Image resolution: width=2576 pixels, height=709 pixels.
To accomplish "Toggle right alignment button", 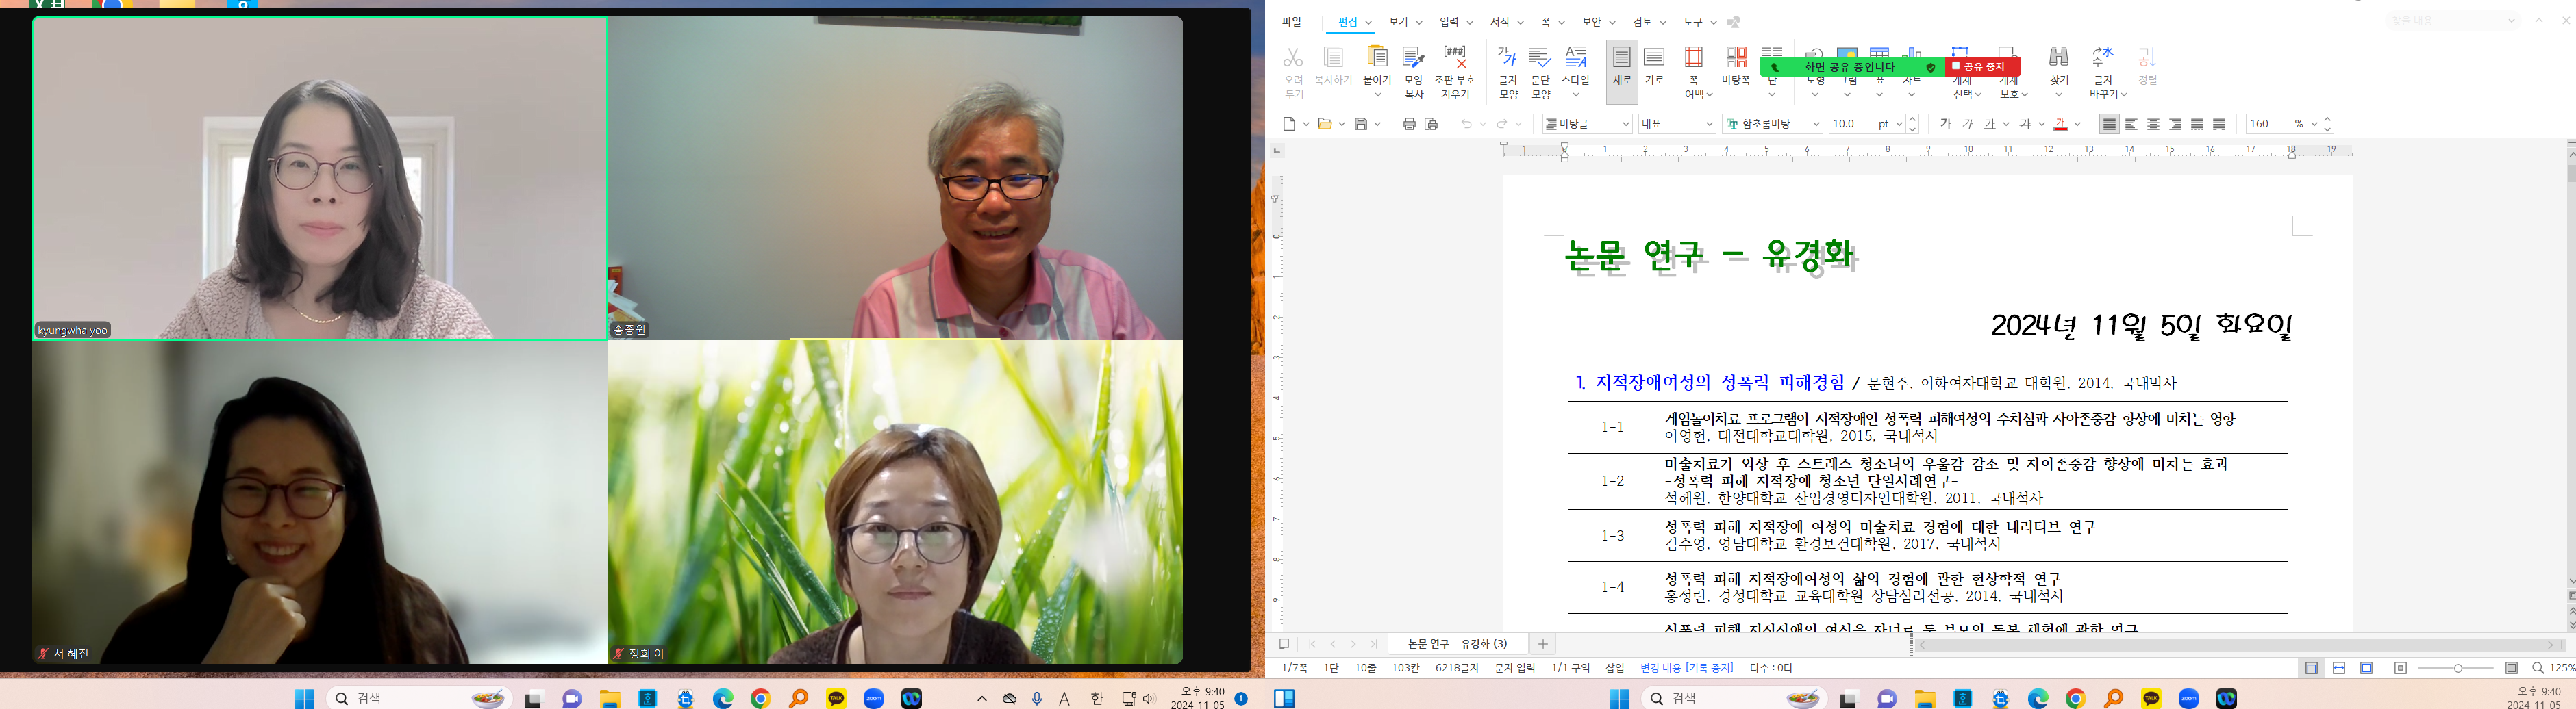I will coord(2175,124).
